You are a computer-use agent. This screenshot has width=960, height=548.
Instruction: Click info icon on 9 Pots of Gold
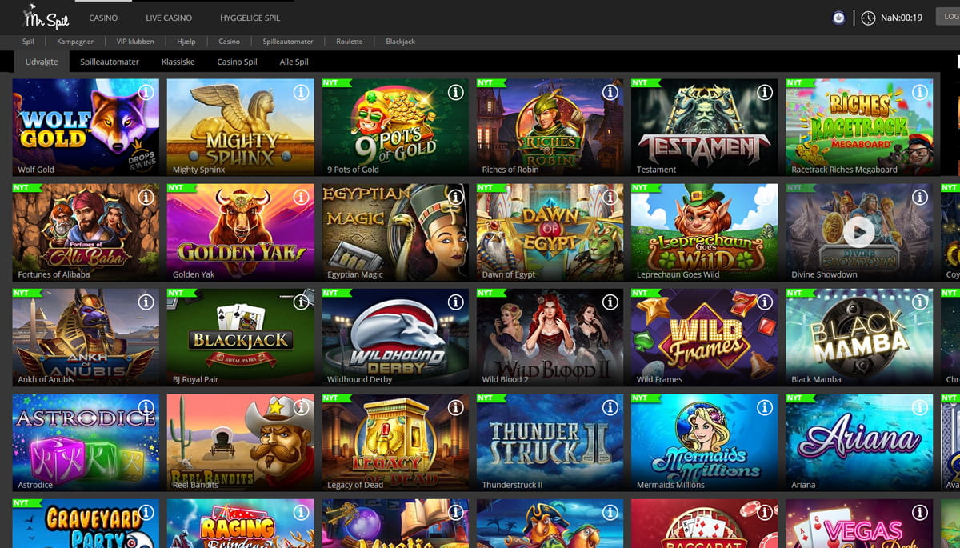click(x=456, y=93)
